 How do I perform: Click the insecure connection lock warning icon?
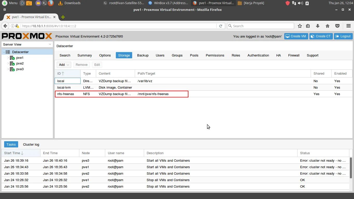click(x=17, y=26)
